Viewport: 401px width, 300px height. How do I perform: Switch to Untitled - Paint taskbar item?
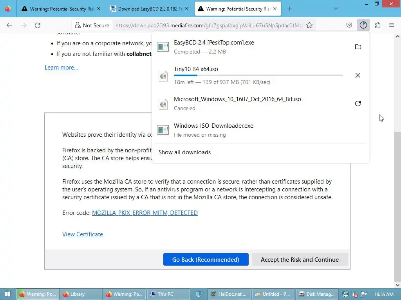point(273,294)
